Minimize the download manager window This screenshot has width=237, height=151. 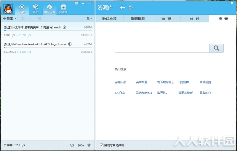point(83,3)
